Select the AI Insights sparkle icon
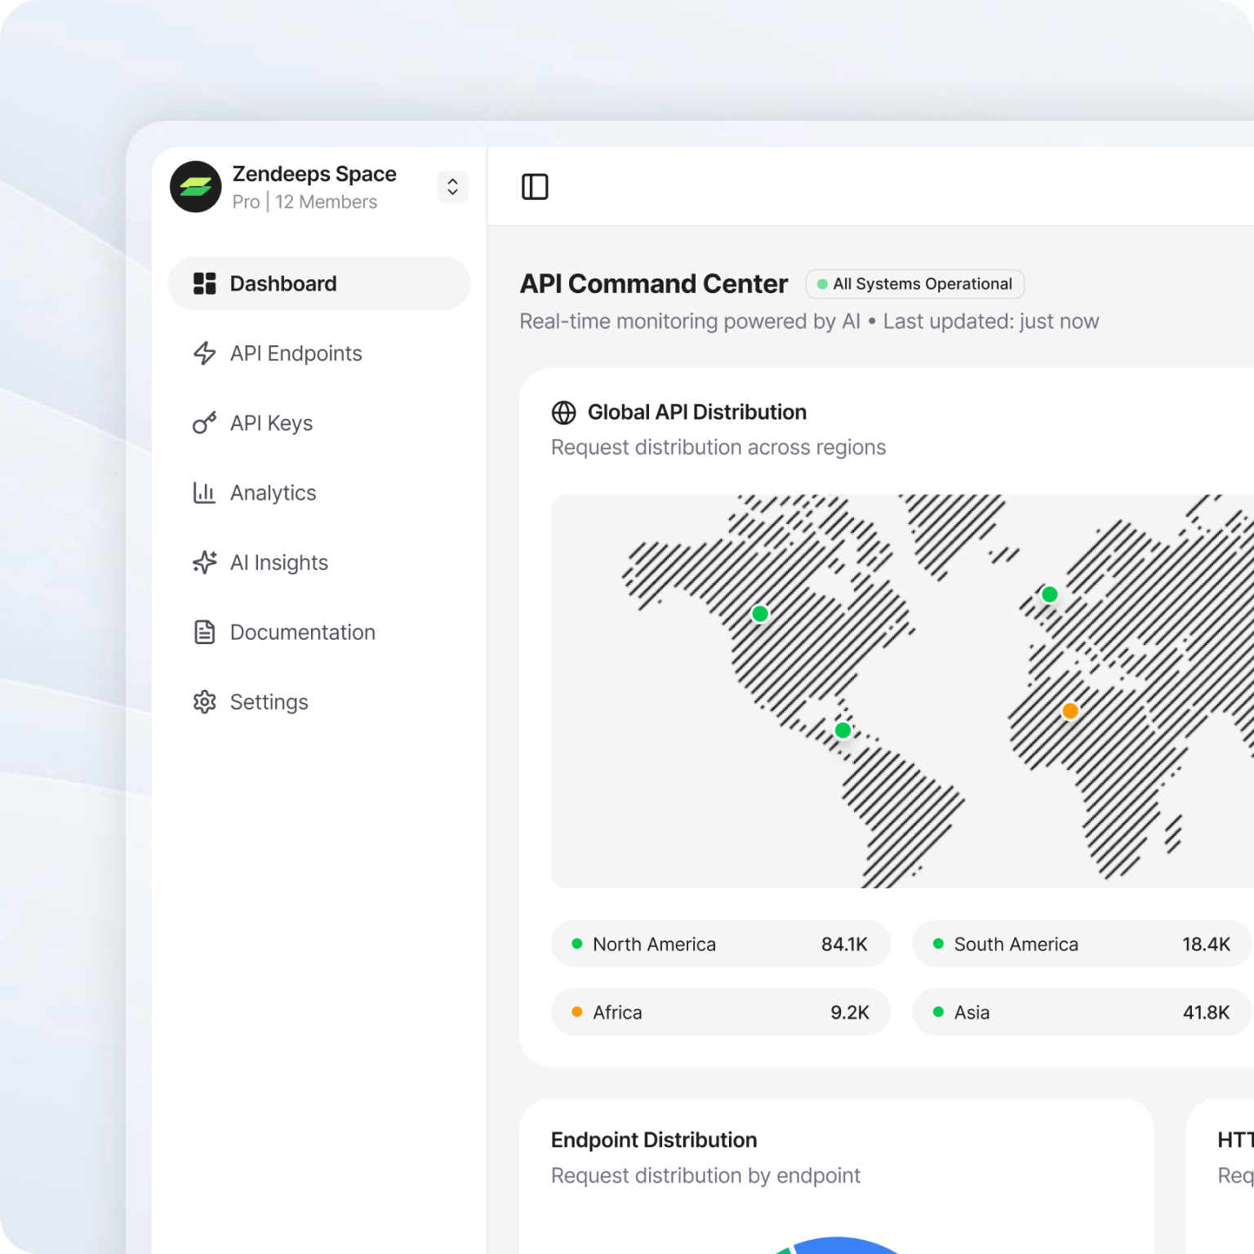Screen dimensions: 1254x1254 pos(204,562)
